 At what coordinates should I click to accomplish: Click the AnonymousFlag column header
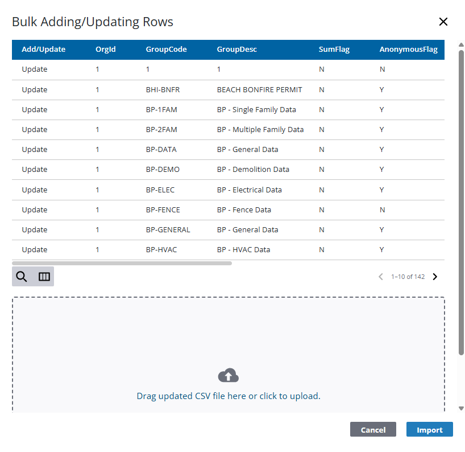(x=408, y=50)
